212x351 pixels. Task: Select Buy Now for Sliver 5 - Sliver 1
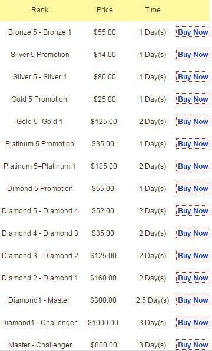coord(193,77)
